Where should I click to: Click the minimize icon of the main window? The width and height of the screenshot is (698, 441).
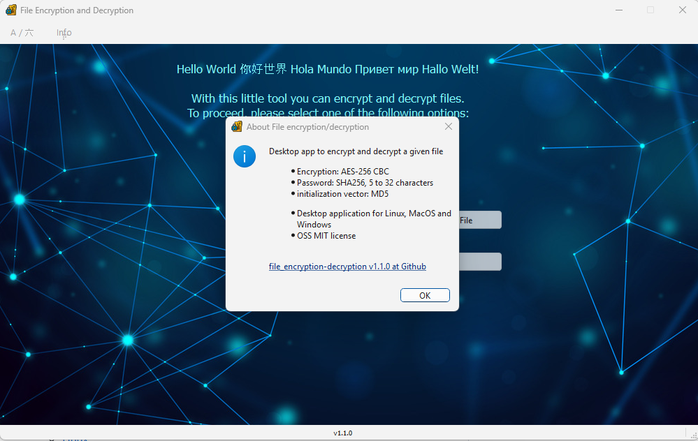point(619,10)
